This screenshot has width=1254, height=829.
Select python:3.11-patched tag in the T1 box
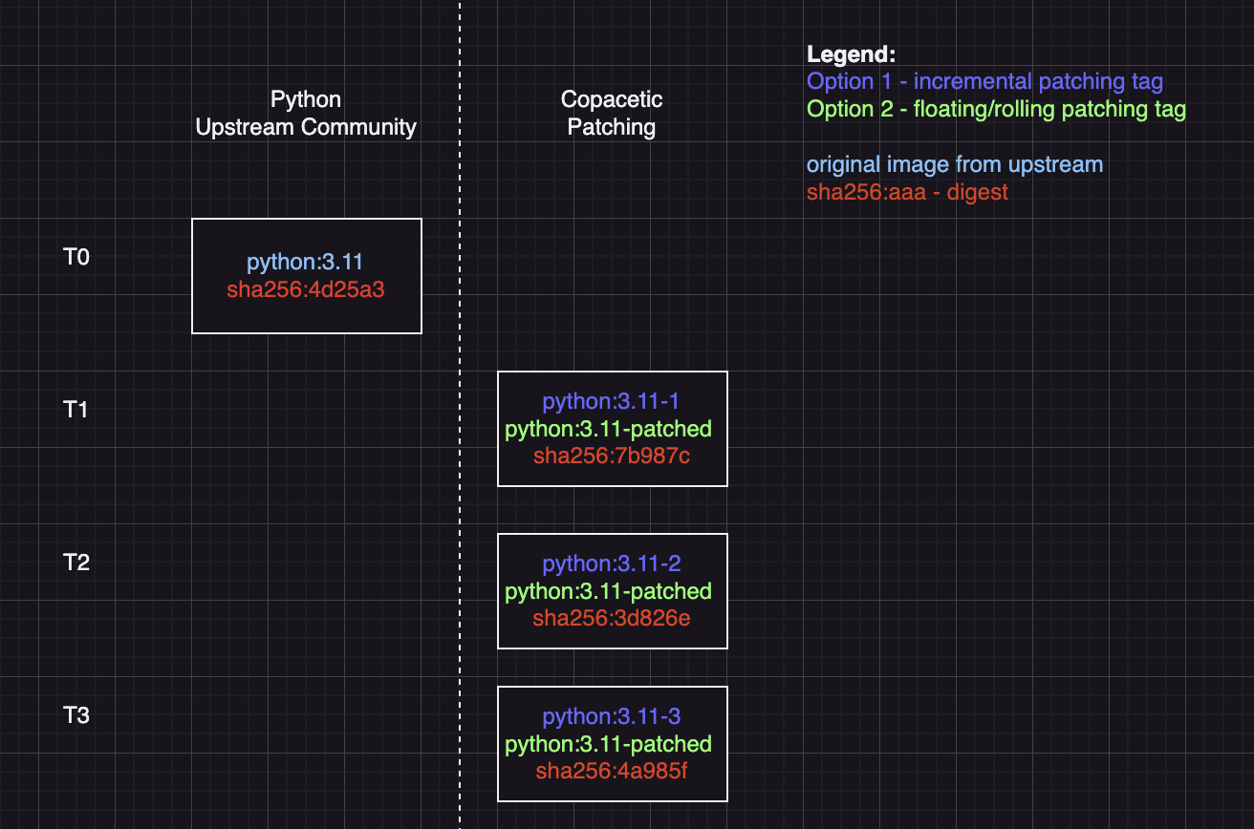coord(612,429)
